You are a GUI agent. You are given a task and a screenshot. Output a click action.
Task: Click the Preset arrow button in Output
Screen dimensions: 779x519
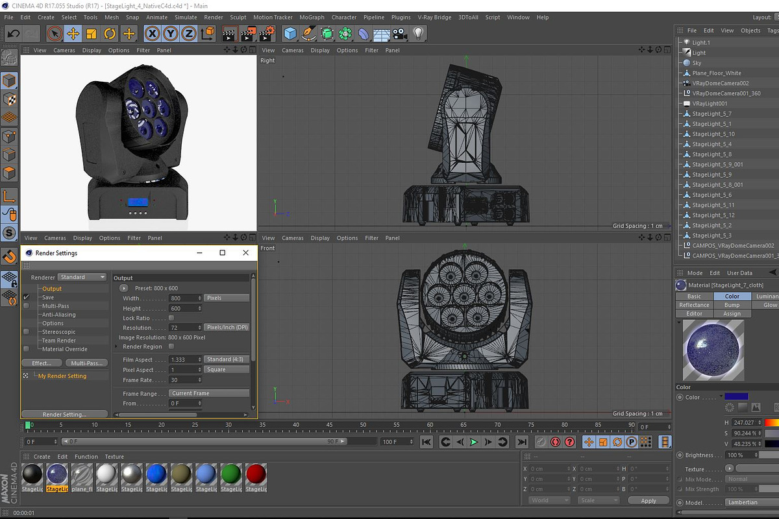(124, 288)
